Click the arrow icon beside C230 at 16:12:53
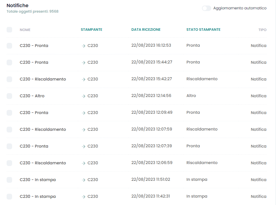The image size is (276, 205). point(83,46)
